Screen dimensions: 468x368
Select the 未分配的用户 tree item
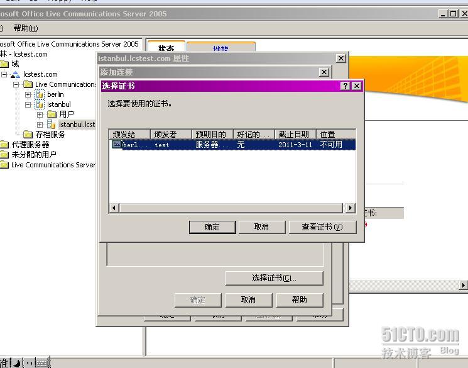click(x=34, y=155)
